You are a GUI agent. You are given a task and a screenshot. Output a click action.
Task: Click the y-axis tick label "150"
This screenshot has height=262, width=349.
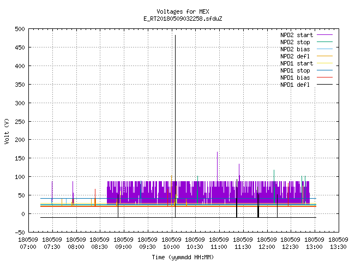click(x=20, y=158)
